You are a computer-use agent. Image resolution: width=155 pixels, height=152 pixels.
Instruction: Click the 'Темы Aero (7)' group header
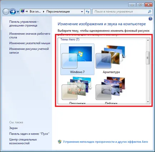tap(70, 39)
